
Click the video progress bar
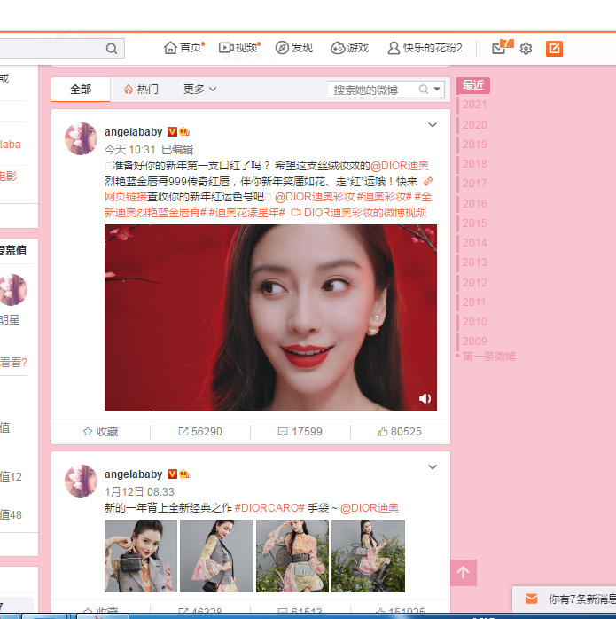pyautogui.click(x=270, y=411)
